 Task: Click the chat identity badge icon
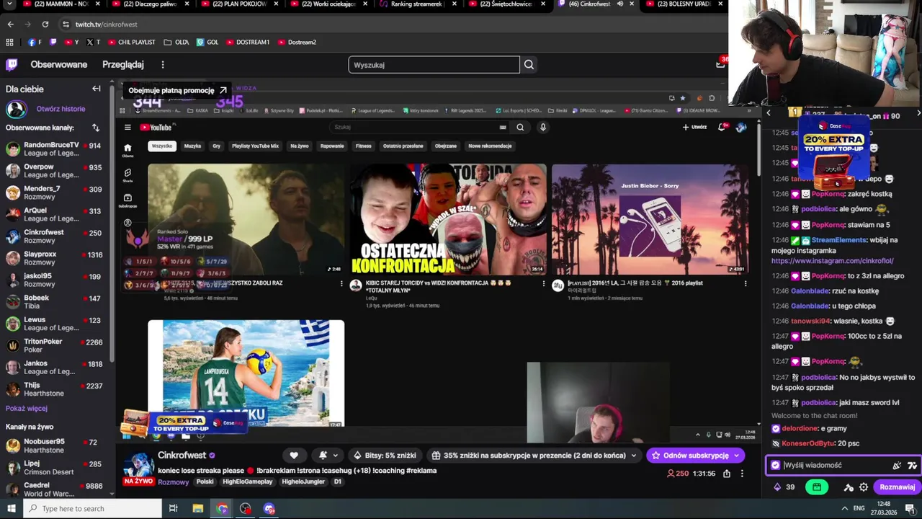pyautogui.click(x=775, y=466)
